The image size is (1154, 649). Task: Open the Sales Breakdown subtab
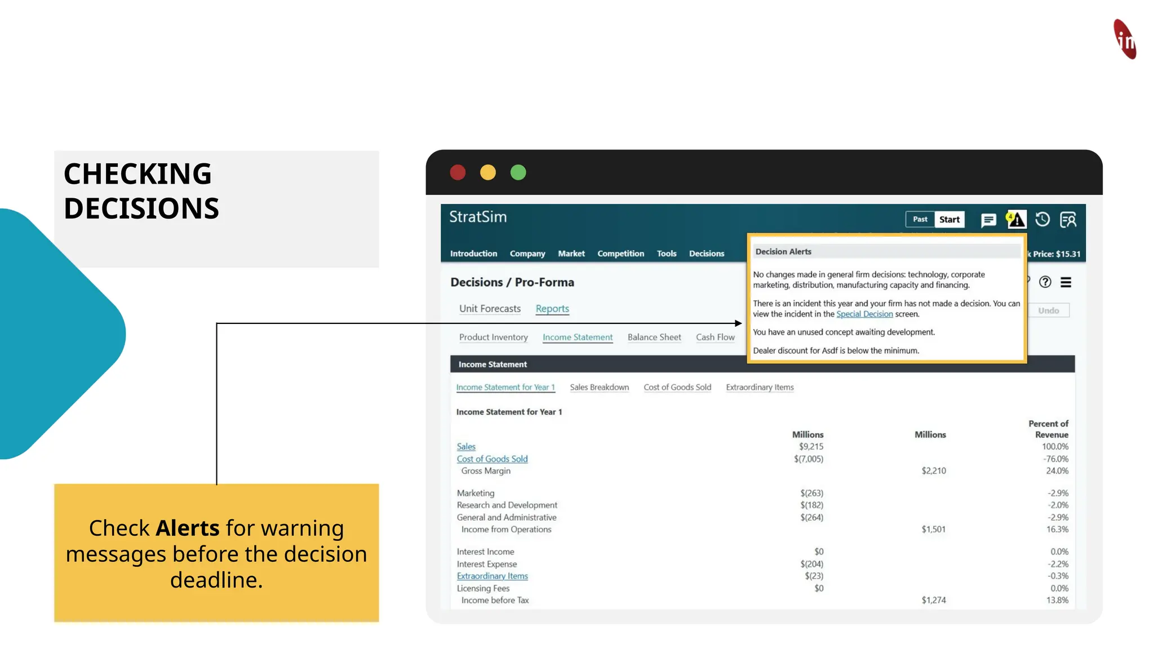tap(599, 387)
